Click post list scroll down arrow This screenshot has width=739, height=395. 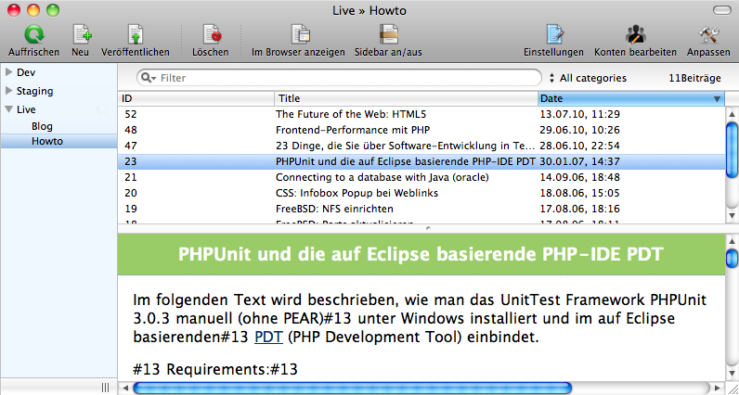pos(732,216)
